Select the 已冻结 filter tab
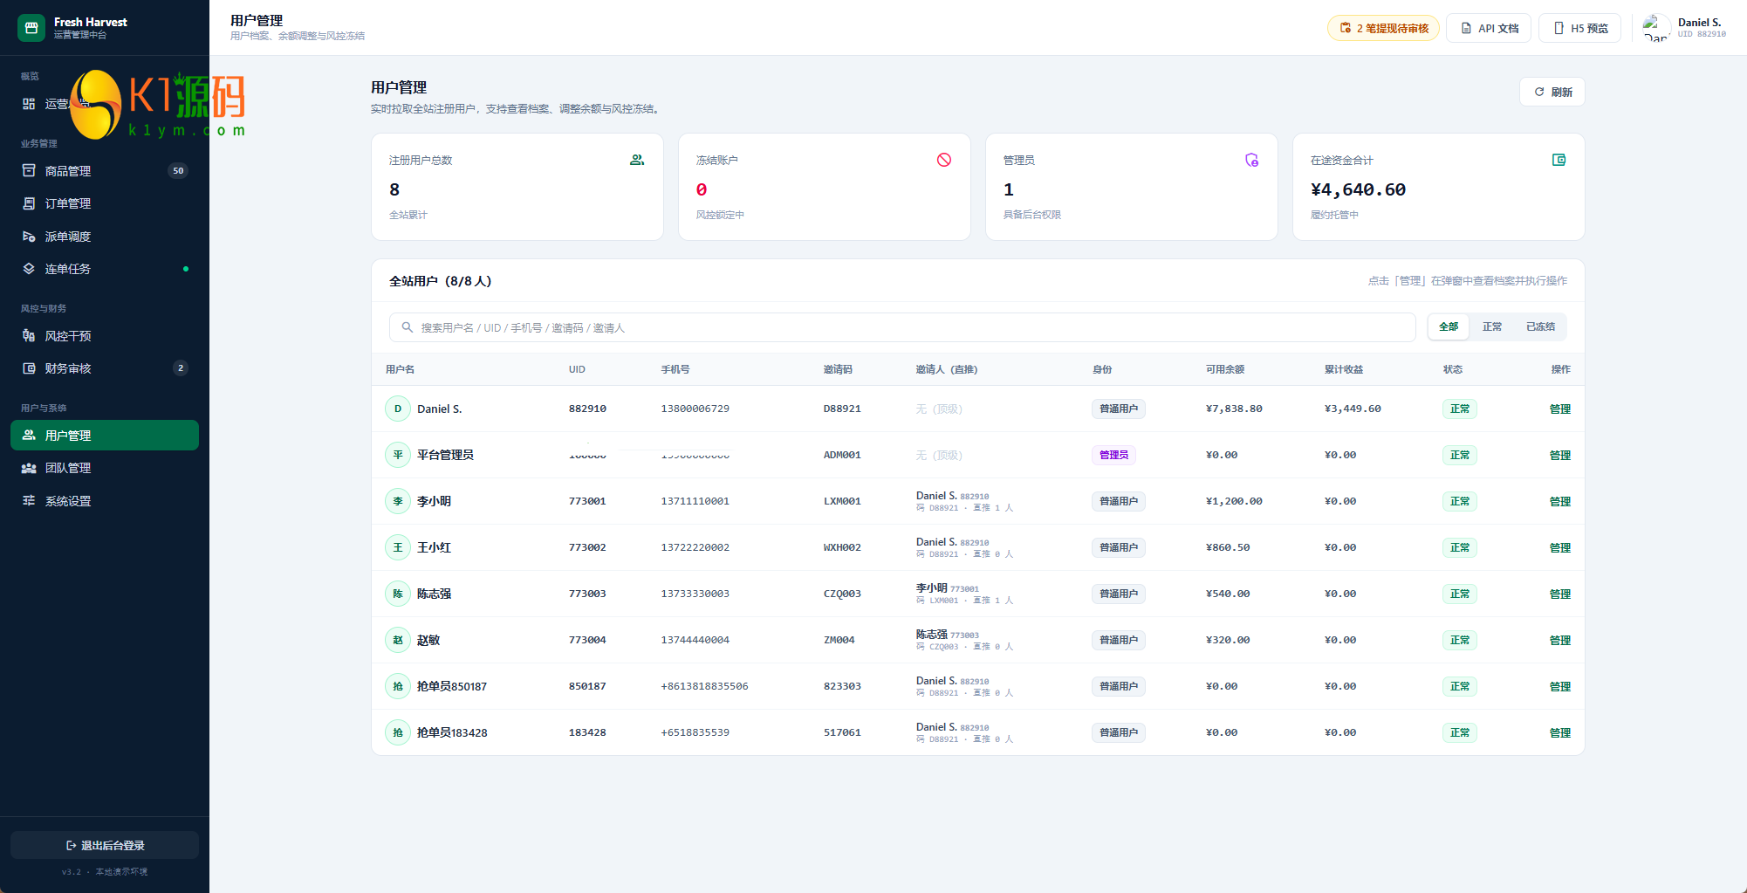 click(x=1540, y=326)
